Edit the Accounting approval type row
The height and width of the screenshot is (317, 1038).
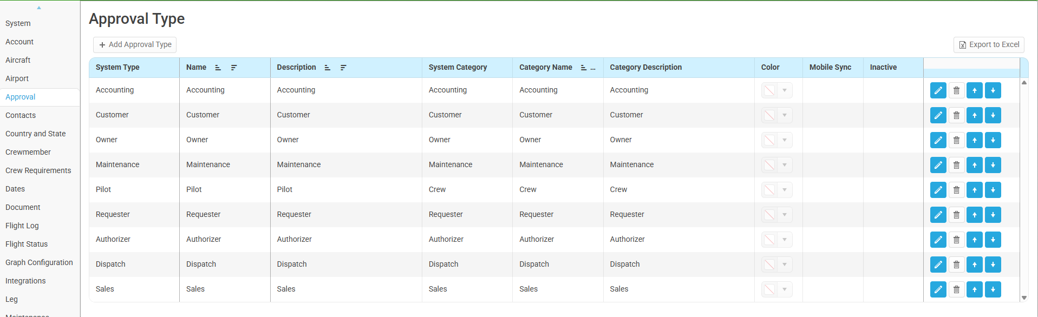(938, 90)
